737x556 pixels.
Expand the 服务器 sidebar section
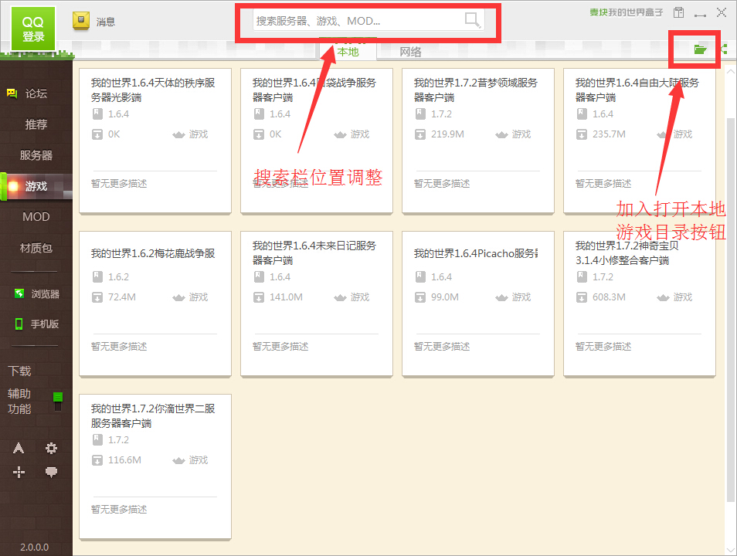36,154
